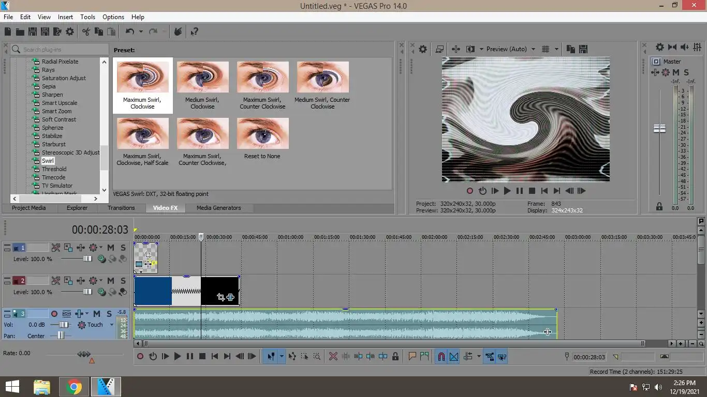Select the envelope edit tool
707x397 pixels.
[292, 356]
